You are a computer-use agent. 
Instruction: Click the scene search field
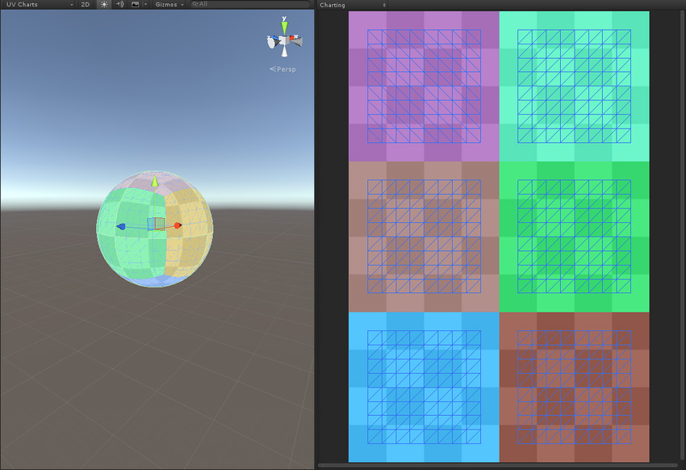coord(250,5)
